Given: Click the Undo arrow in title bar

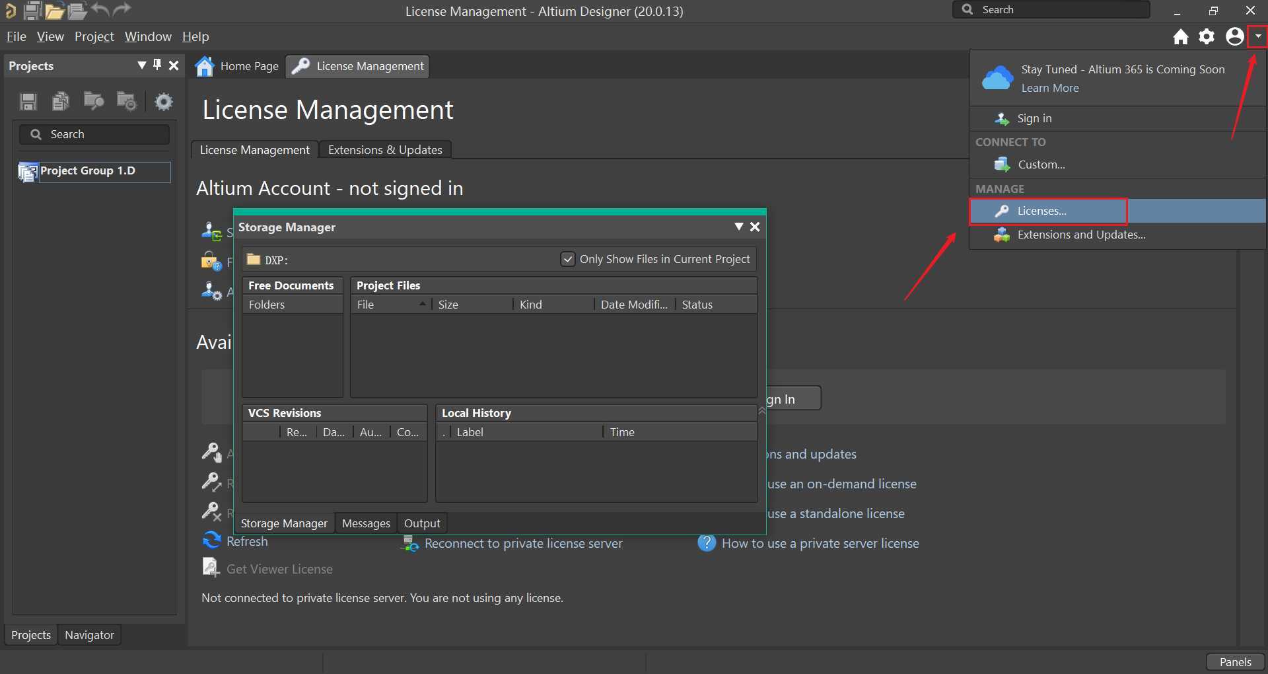Looking at the screenshot, I should coord(100,9).
